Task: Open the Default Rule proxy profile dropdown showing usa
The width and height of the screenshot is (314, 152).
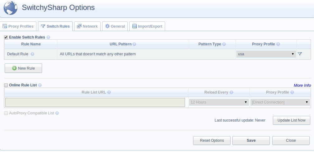Action: [x=266, y=54]
